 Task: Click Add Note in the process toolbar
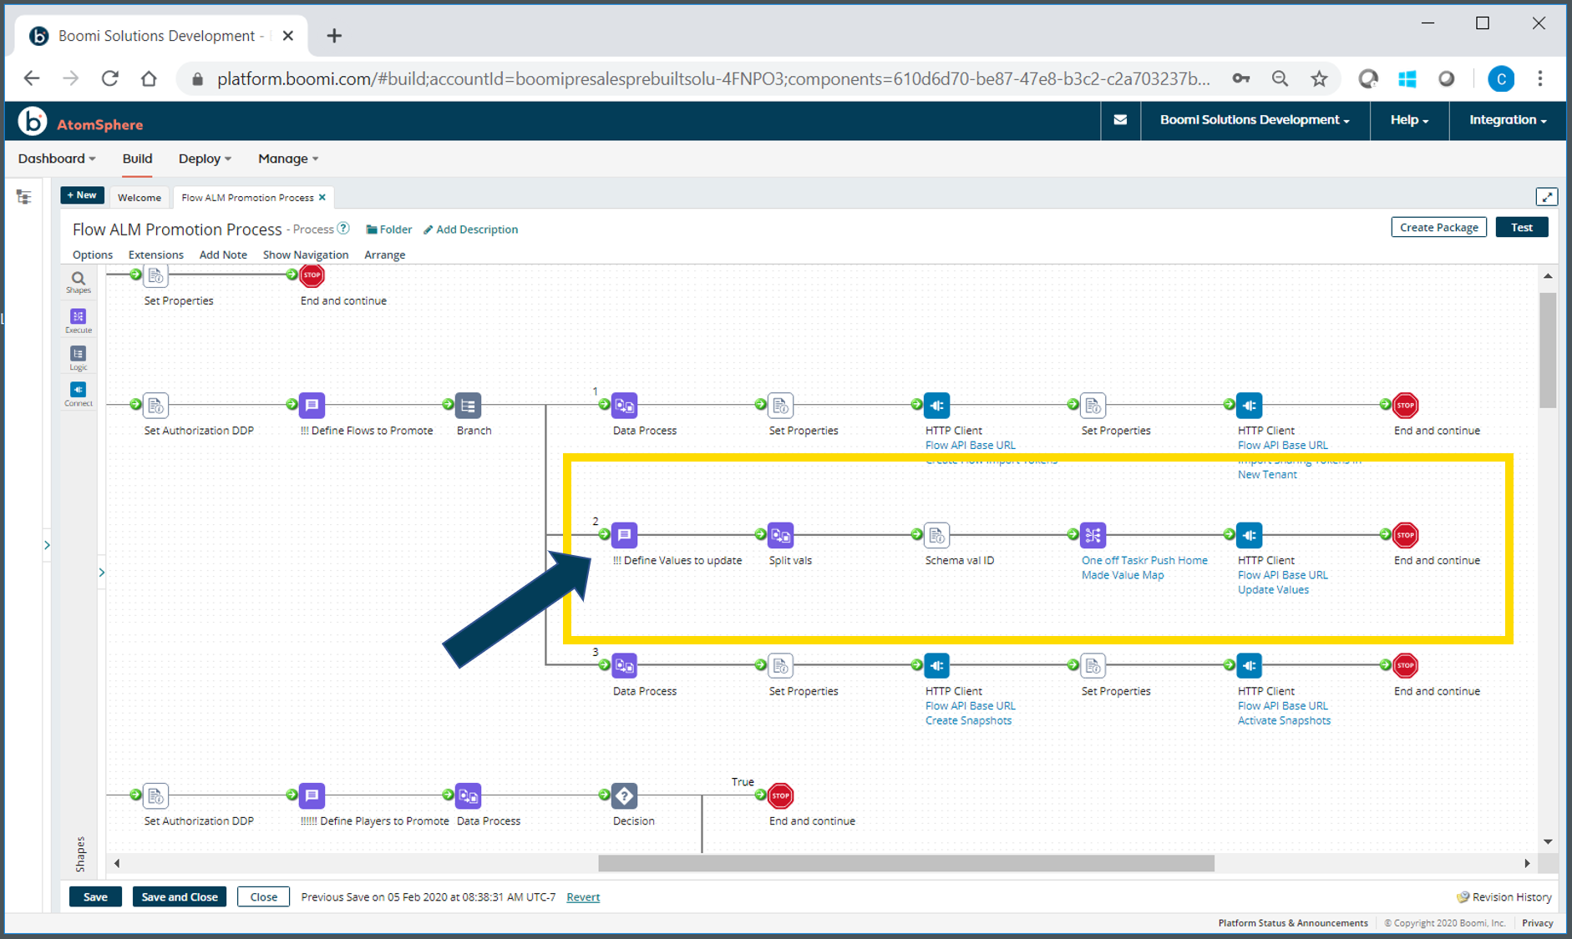coord(223,255)
